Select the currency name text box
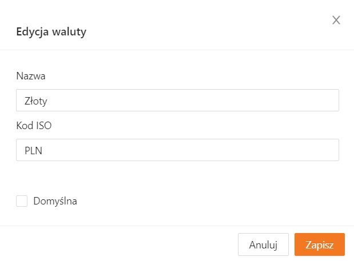 tap(177, 100)
